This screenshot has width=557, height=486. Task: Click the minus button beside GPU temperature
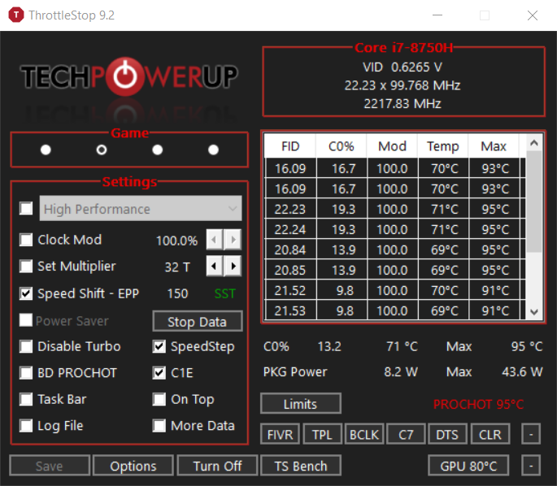[x=531, y=466]
